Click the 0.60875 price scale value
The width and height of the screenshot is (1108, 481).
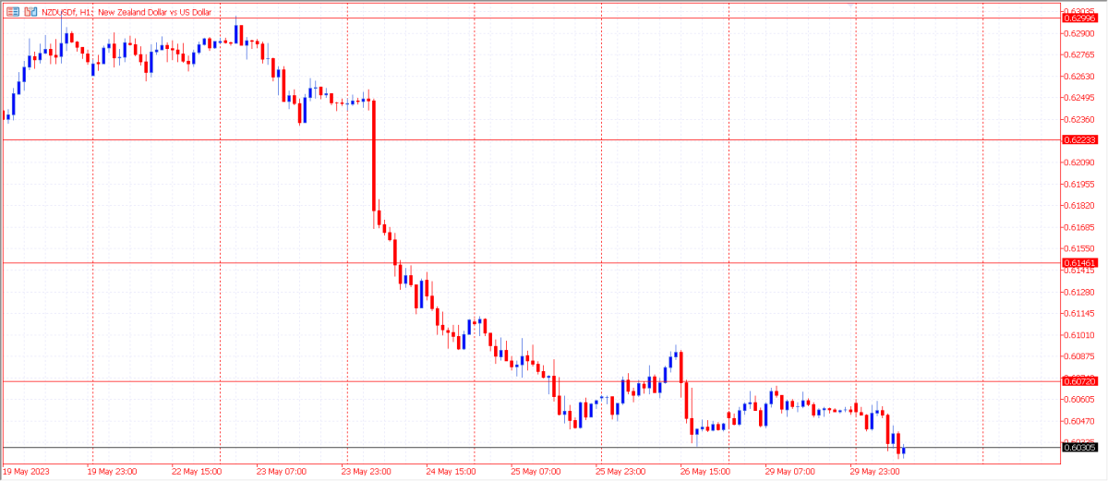click(x=1079, y=356)
